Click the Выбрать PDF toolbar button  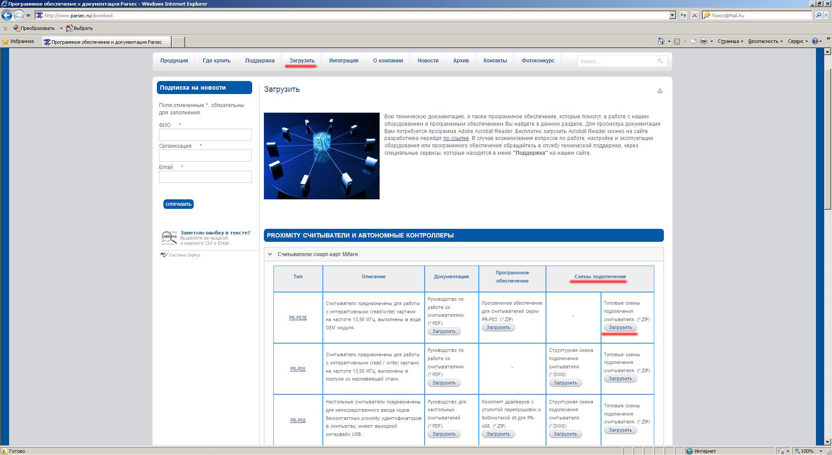(x=79, y=28)
